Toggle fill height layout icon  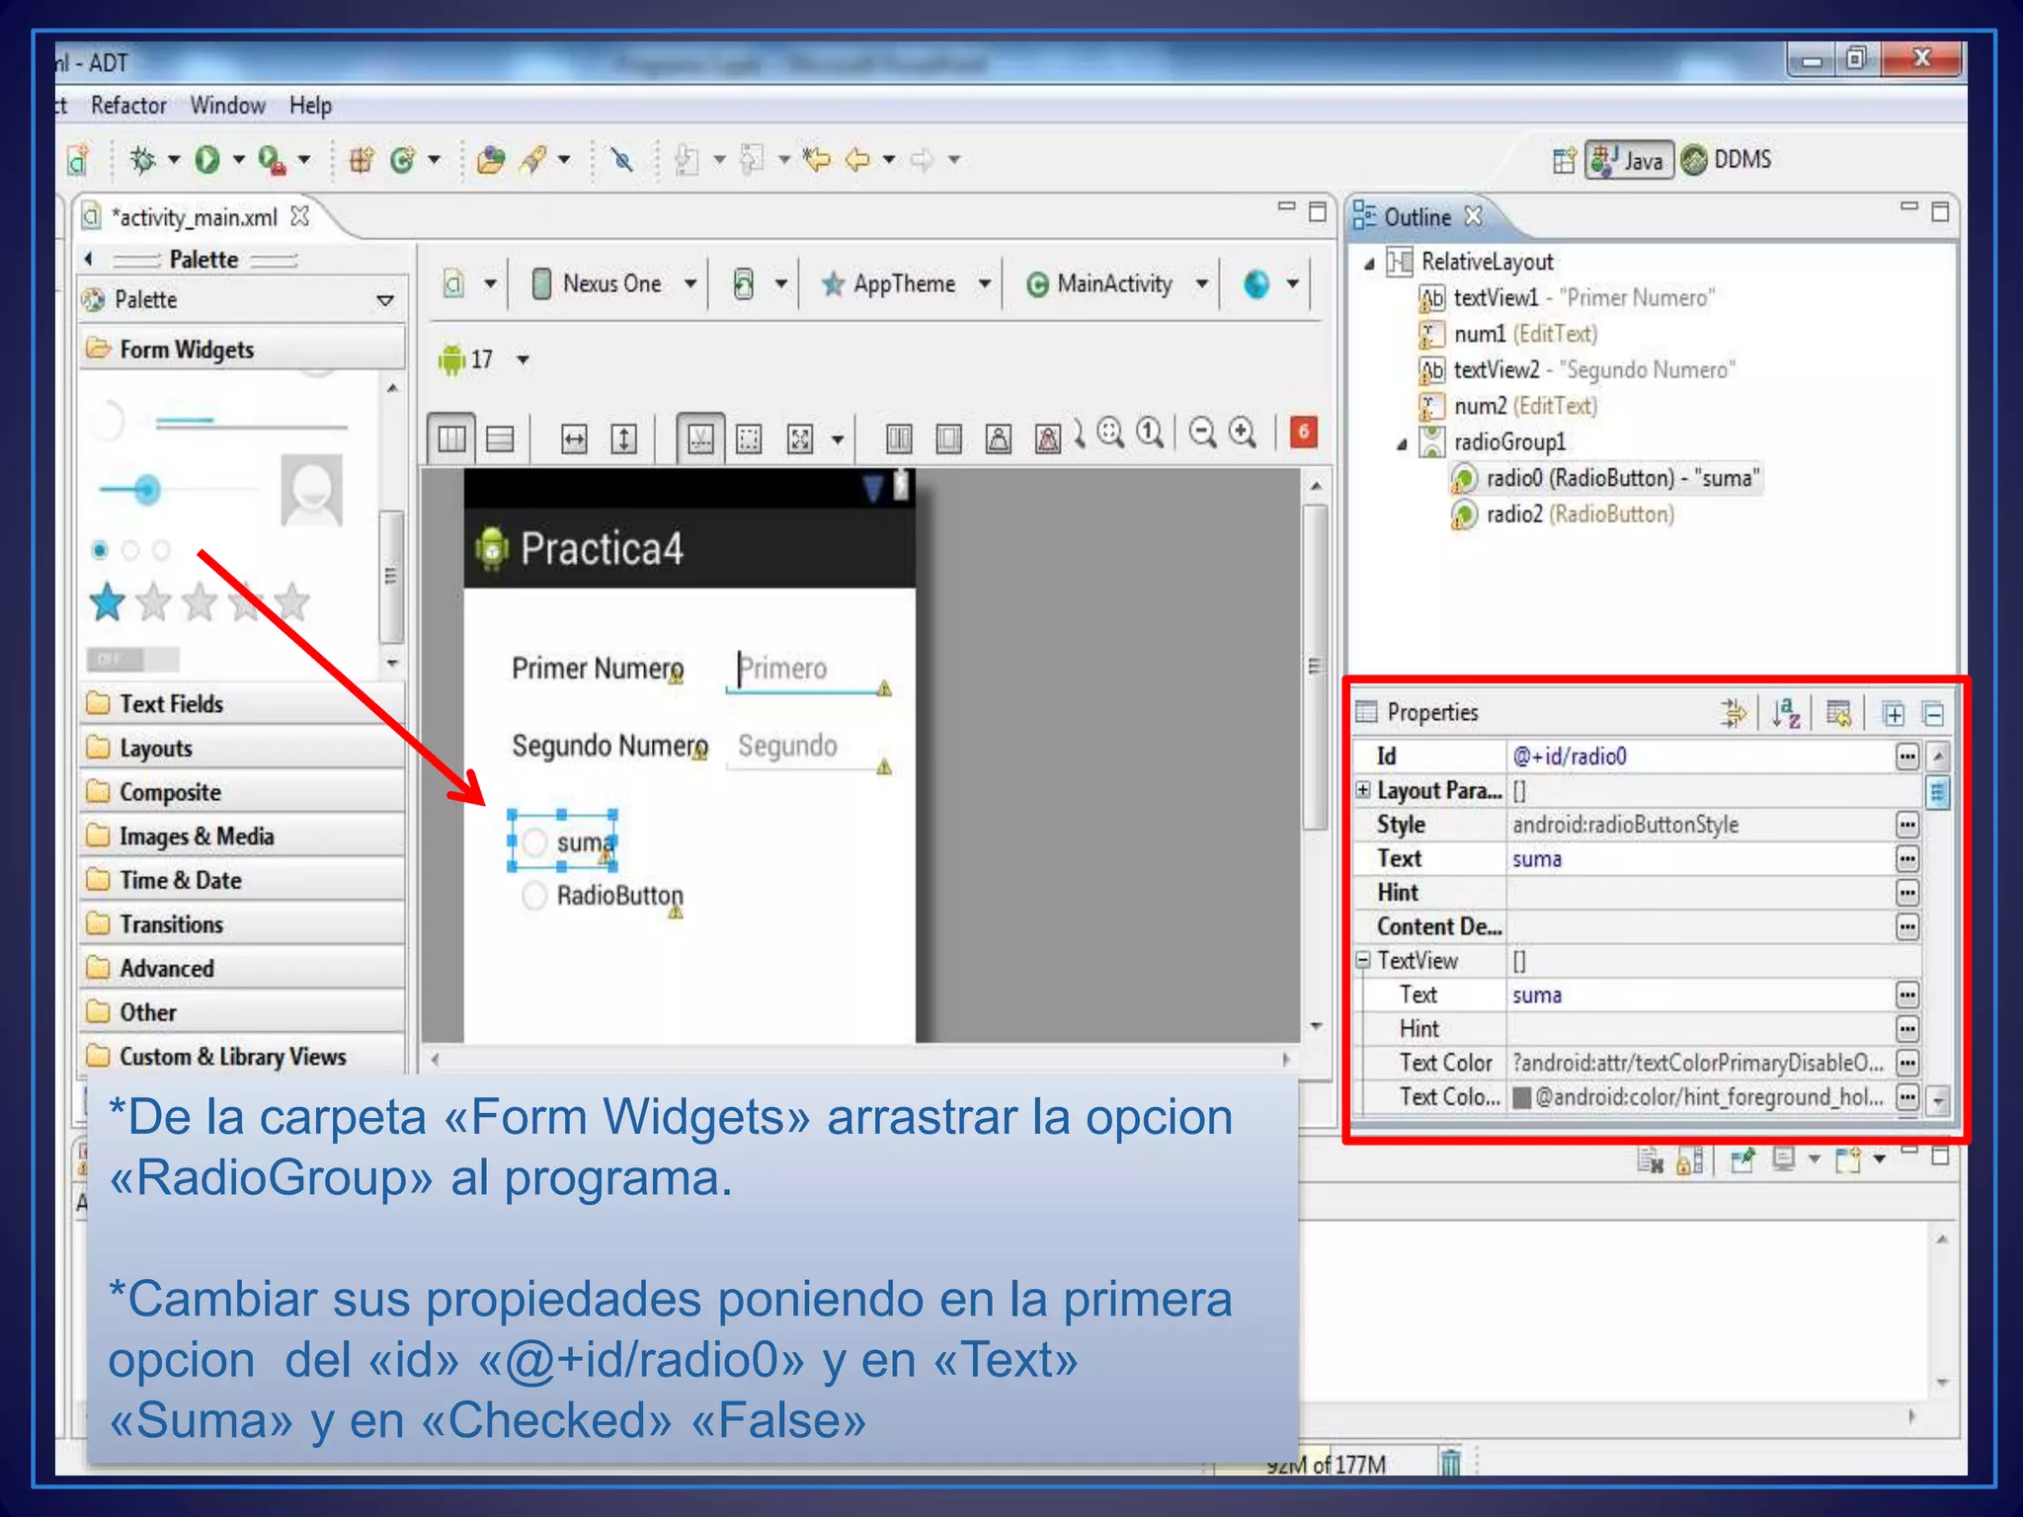[623, 439]
